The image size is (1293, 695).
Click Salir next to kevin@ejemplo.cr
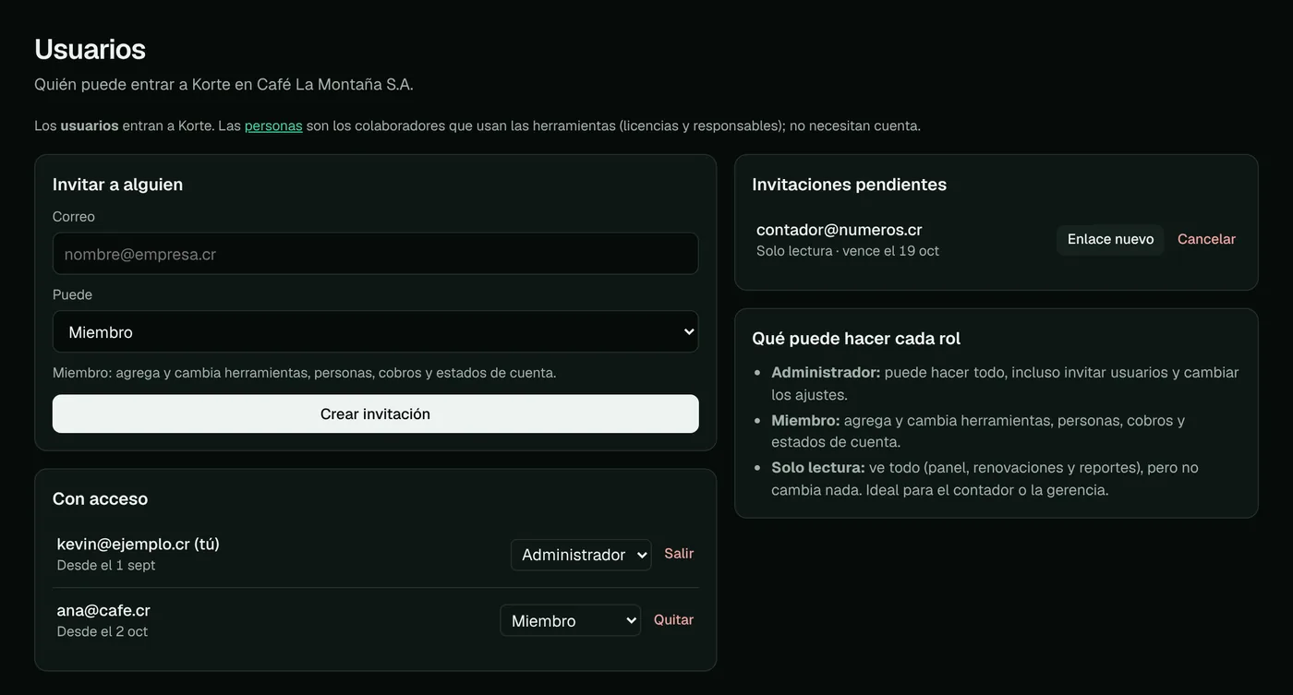679,554
